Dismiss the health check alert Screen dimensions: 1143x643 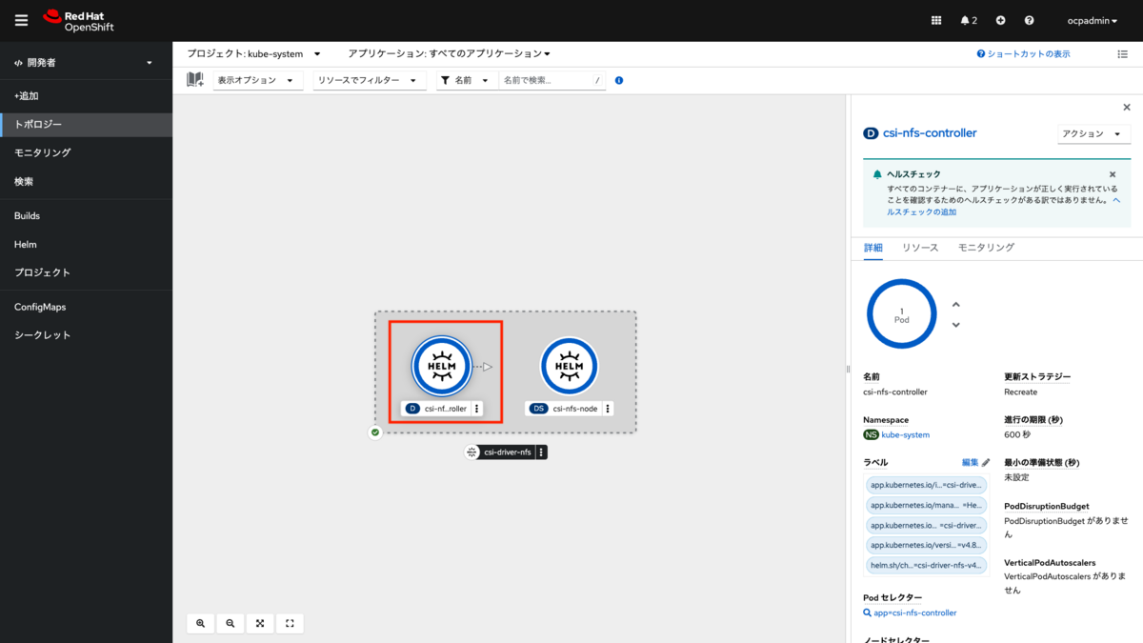[1113, 174]
